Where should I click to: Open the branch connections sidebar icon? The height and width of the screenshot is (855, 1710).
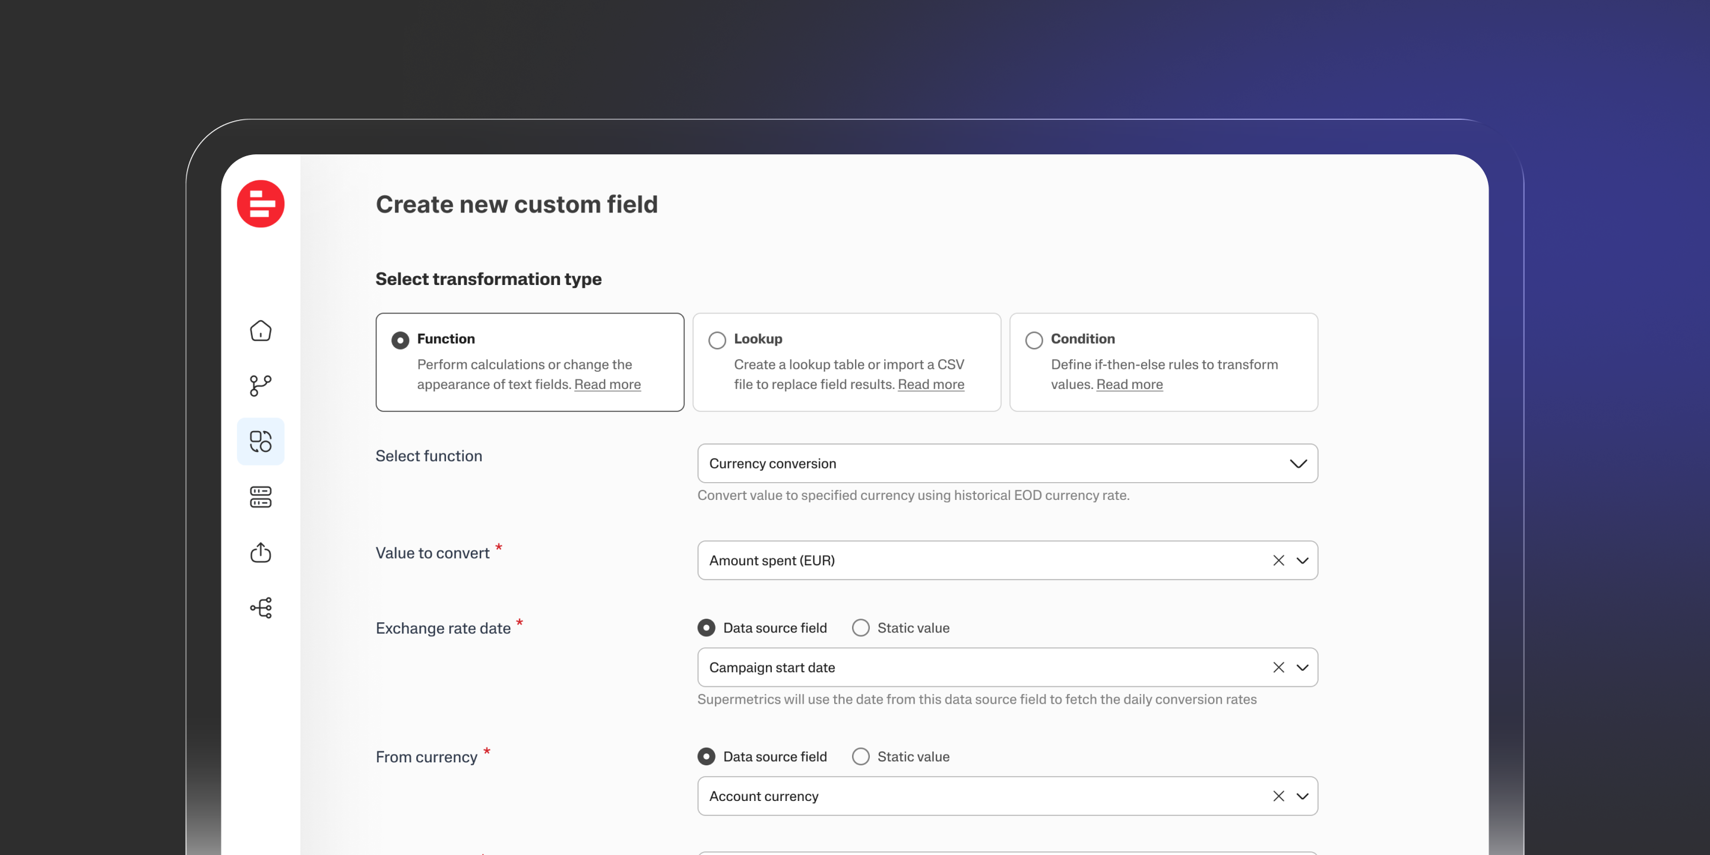click(260, 386)
